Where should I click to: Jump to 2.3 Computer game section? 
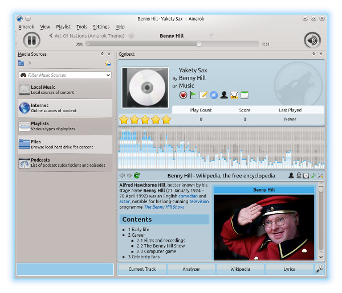(156, 251)
